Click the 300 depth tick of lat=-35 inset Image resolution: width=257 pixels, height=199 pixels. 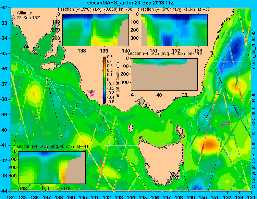pyautogui.click(x=135, y=38)
